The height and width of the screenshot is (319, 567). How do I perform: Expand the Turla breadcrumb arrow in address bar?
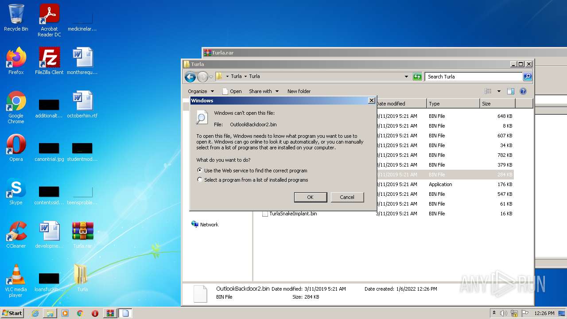pyautogui.click(x=245, y=77)
